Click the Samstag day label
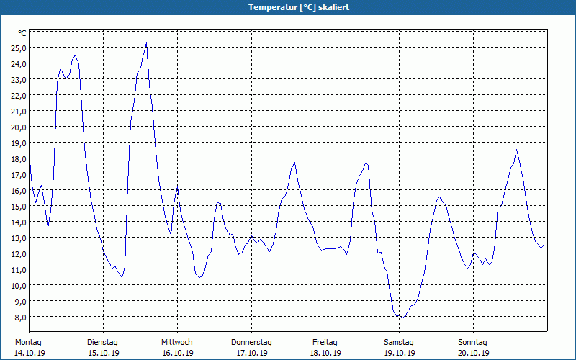 coord(399,343)
